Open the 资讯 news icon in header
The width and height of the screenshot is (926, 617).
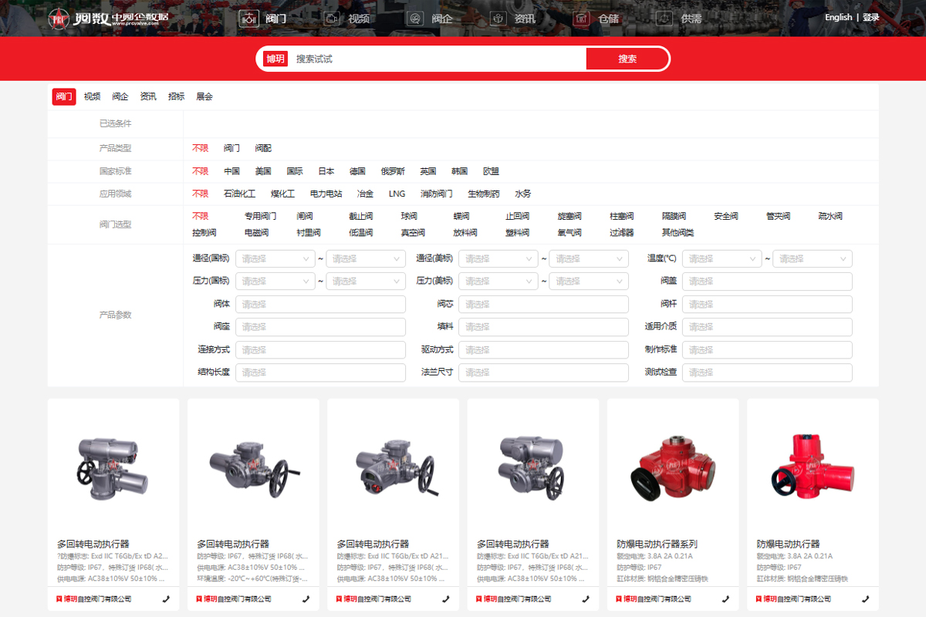point(498,18)
